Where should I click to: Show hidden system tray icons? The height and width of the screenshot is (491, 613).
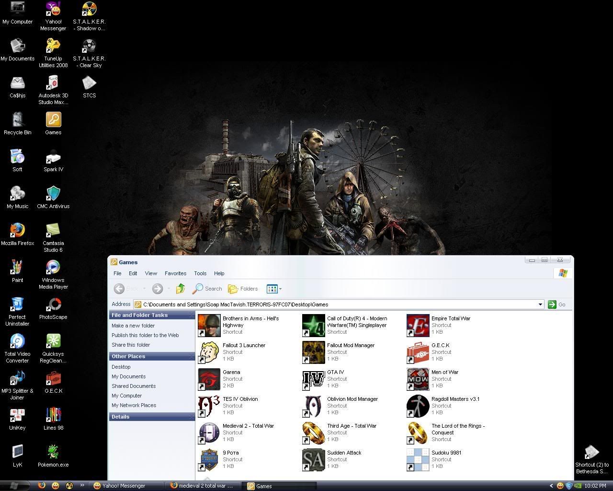[x=551, y=486]
